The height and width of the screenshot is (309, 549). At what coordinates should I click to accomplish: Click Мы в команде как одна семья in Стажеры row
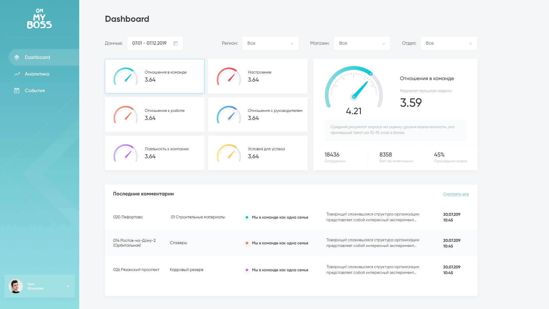pyautogui.click(x=280, y=243)
